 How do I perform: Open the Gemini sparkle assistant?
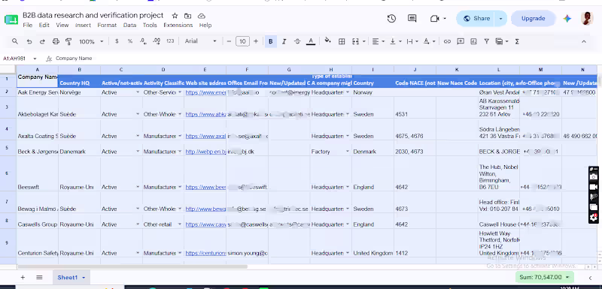[x=567, y=18]
